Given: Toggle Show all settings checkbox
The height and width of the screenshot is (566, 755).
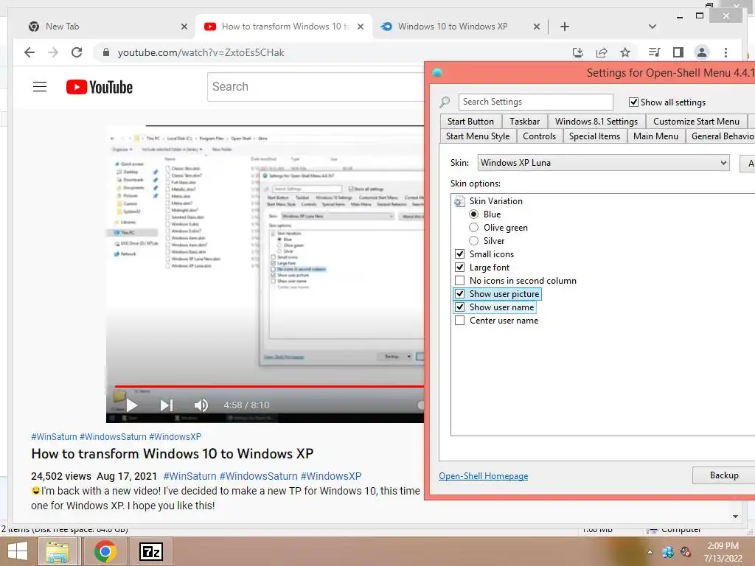Looking at the screenshot, I should coord(633,102).
